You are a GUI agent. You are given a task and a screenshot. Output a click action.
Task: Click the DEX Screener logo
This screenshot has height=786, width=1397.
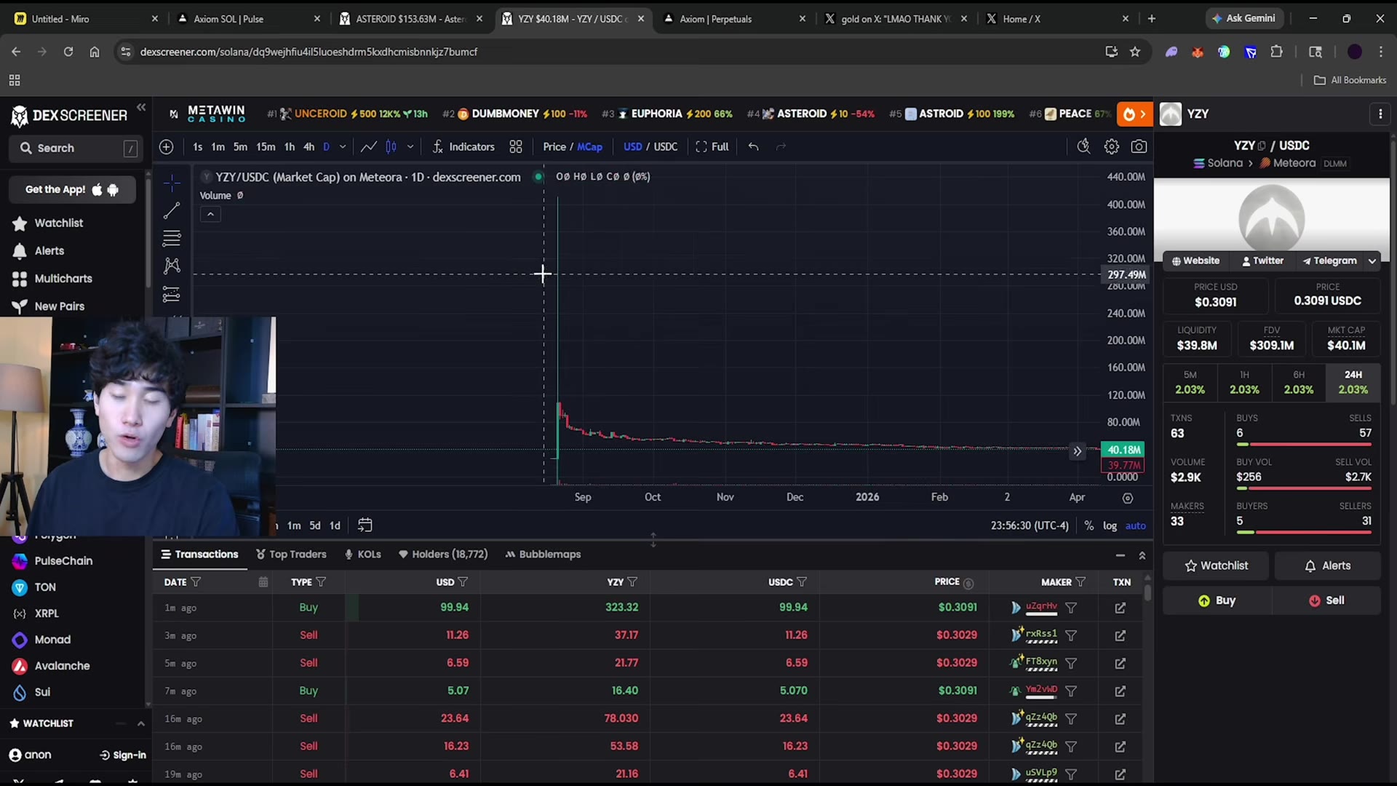[x=69, y=115]
